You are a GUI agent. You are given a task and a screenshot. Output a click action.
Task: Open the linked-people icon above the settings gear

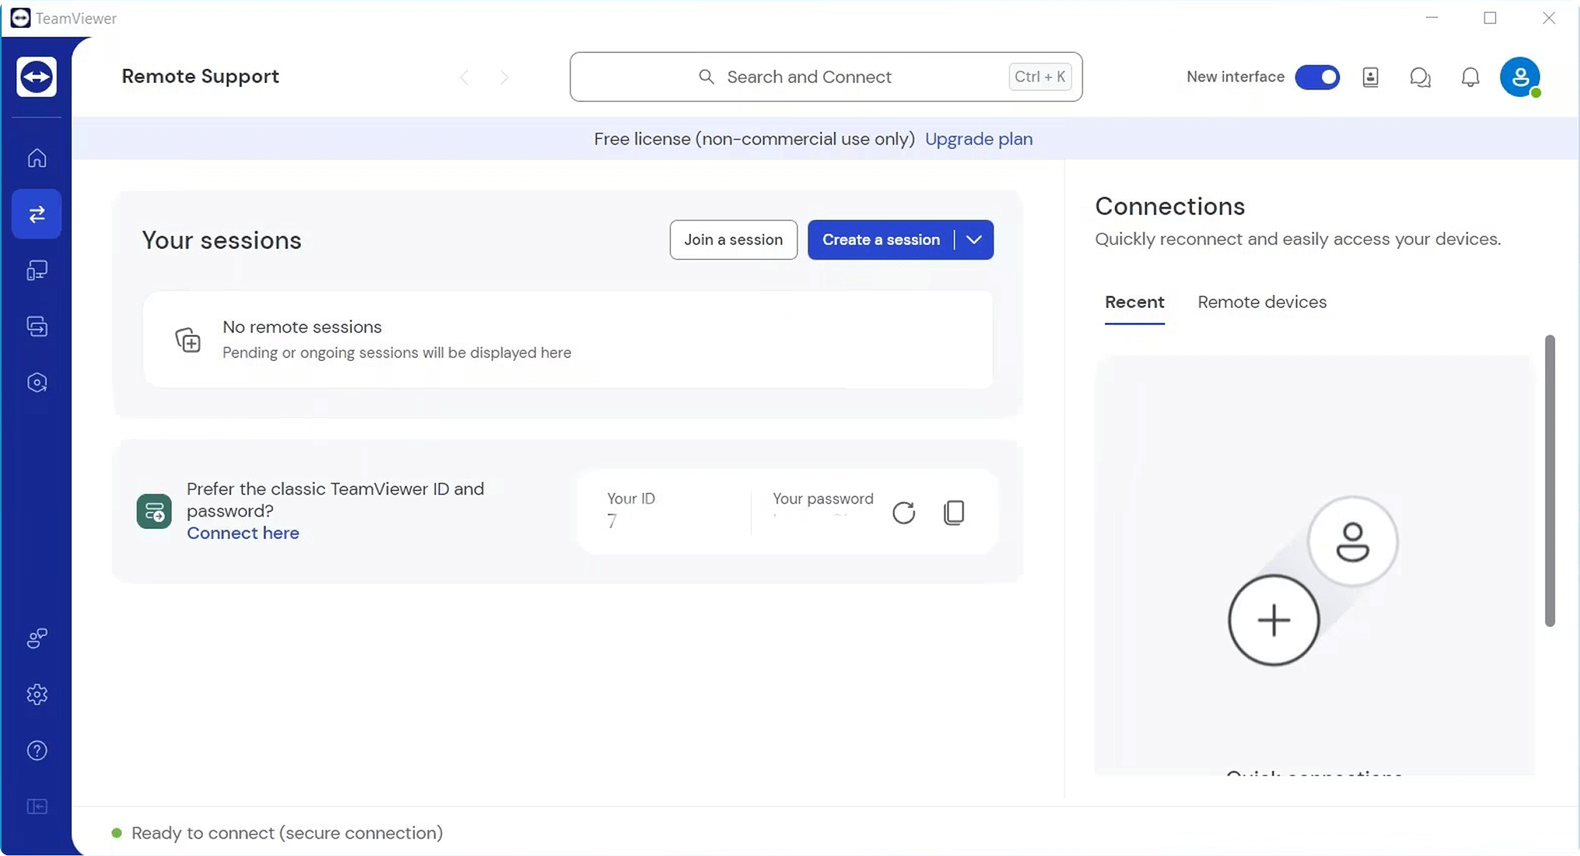pos(37,638)
